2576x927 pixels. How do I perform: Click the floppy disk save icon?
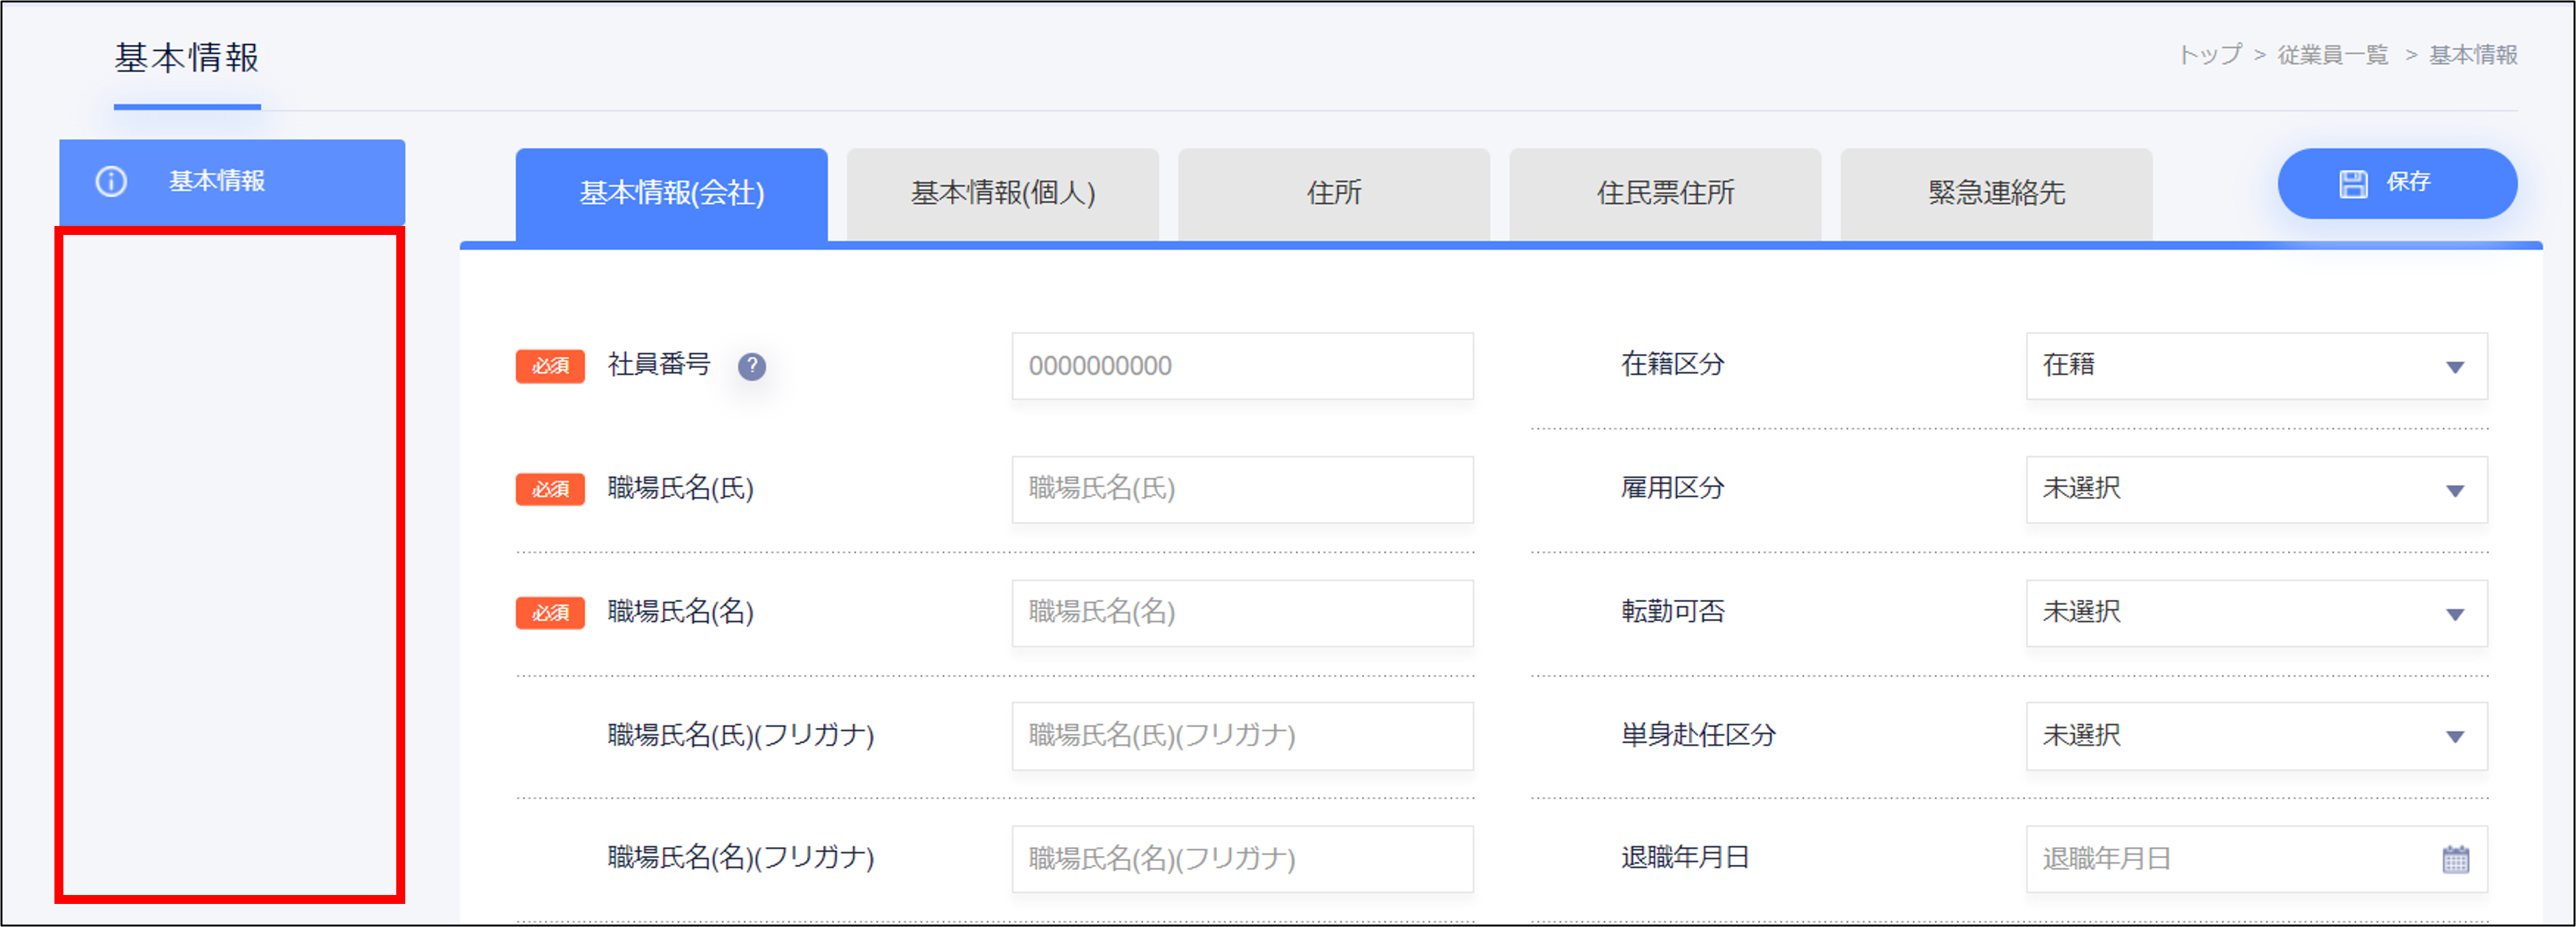pyautogui.click(x=2353, y=183)
